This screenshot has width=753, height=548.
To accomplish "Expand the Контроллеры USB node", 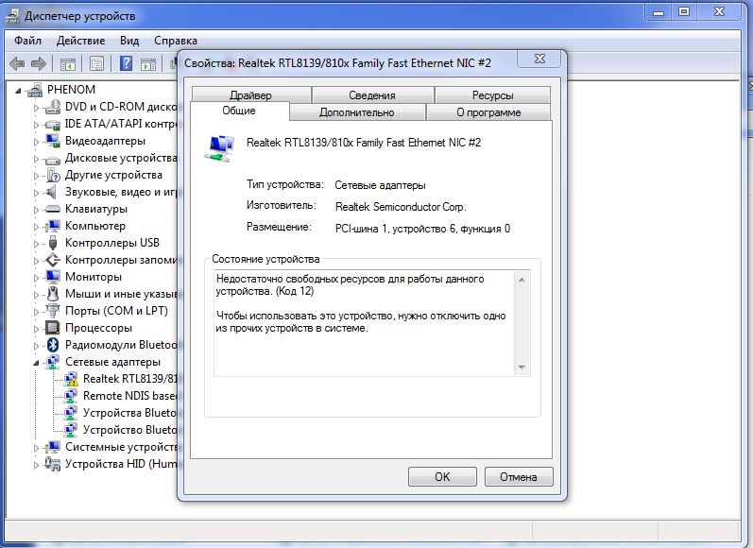I will 36,244.
